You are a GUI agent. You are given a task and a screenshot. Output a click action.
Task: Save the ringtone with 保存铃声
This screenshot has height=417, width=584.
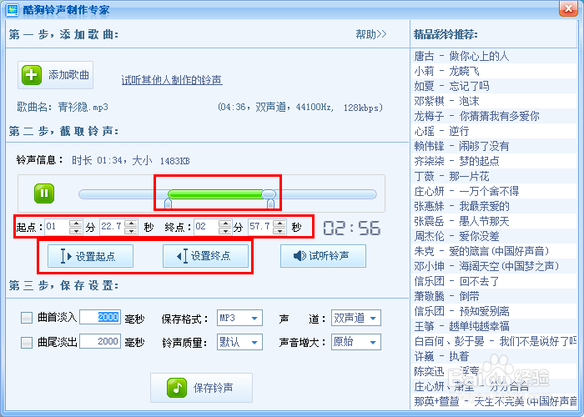coord(202,388)
